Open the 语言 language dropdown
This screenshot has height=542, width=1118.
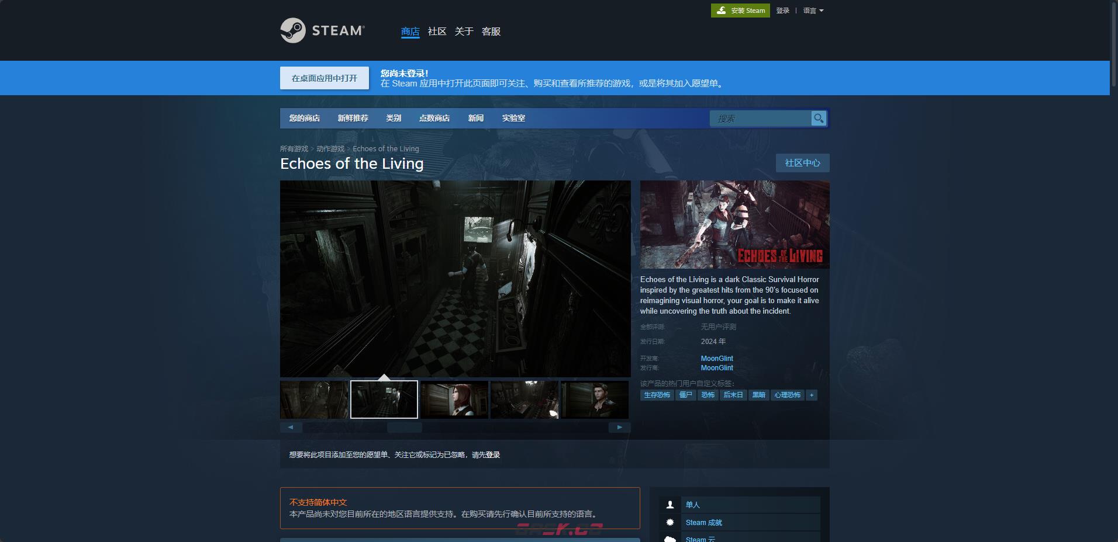click(x=813, y=11)
